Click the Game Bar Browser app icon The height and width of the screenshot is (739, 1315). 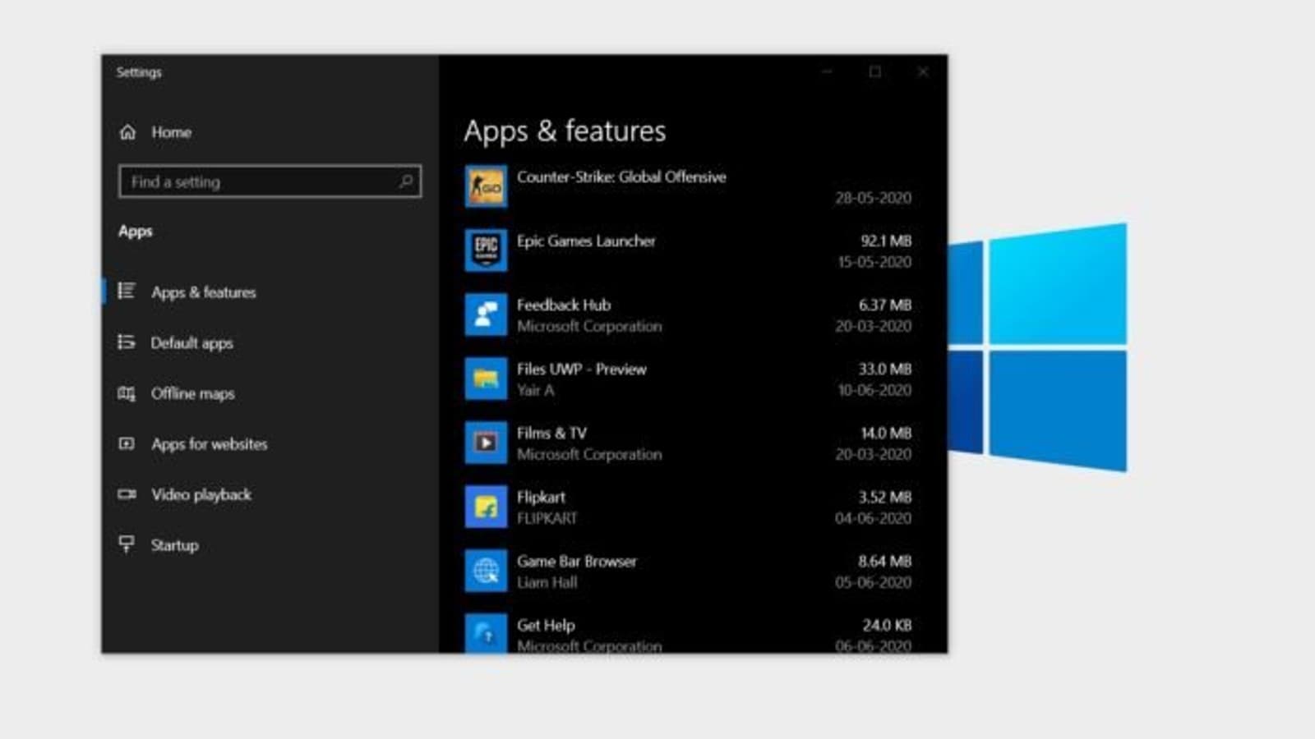pyautogui.click(x=486, y=571)
